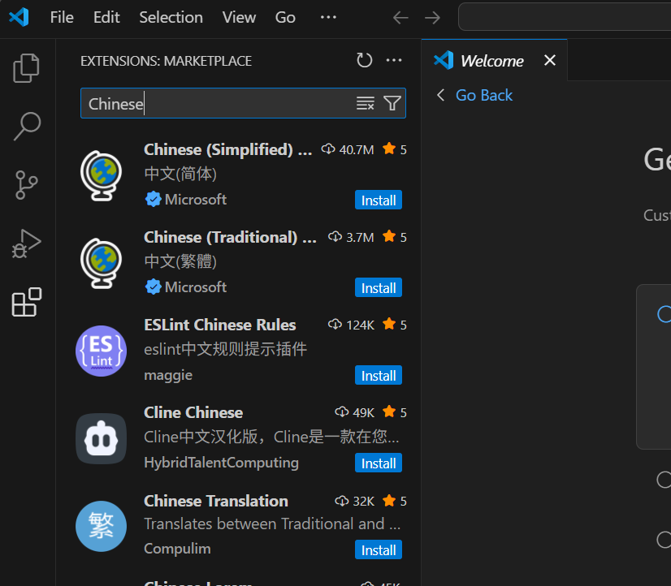Open the extensions filter funnel menu
The height and width of the screenshot is (586, 671).
pos(392,103)
